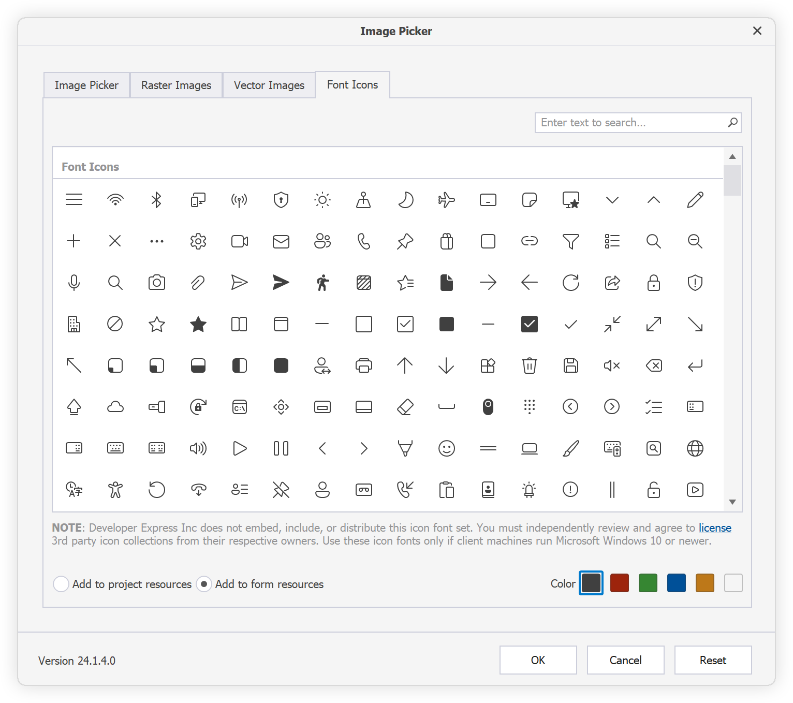
Task: Select the cloud icon
Action: coord(115,407)
